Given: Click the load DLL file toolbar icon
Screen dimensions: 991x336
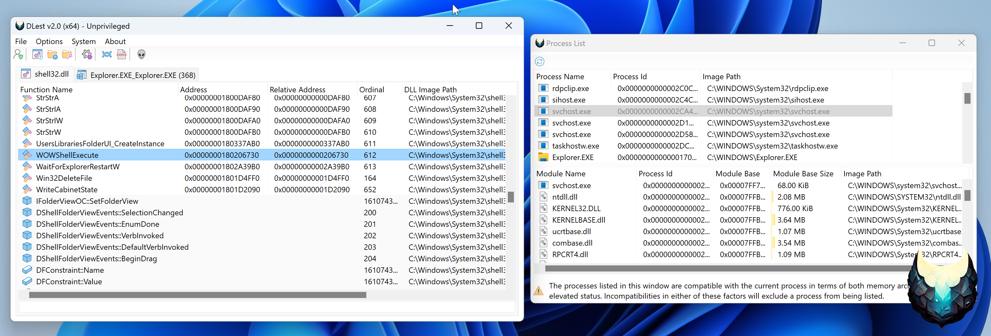Looking at the screenshot, I should (x=38, y=55).
